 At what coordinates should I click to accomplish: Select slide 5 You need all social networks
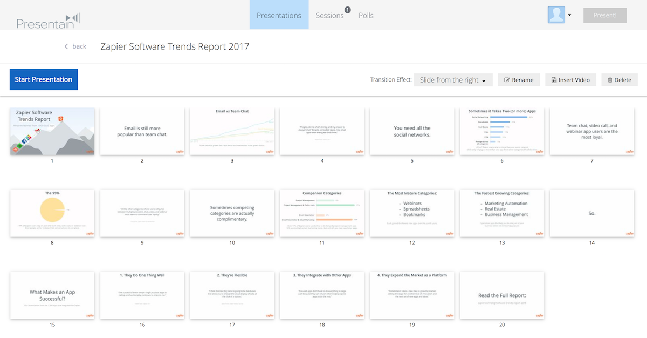(x=412, y=131)
